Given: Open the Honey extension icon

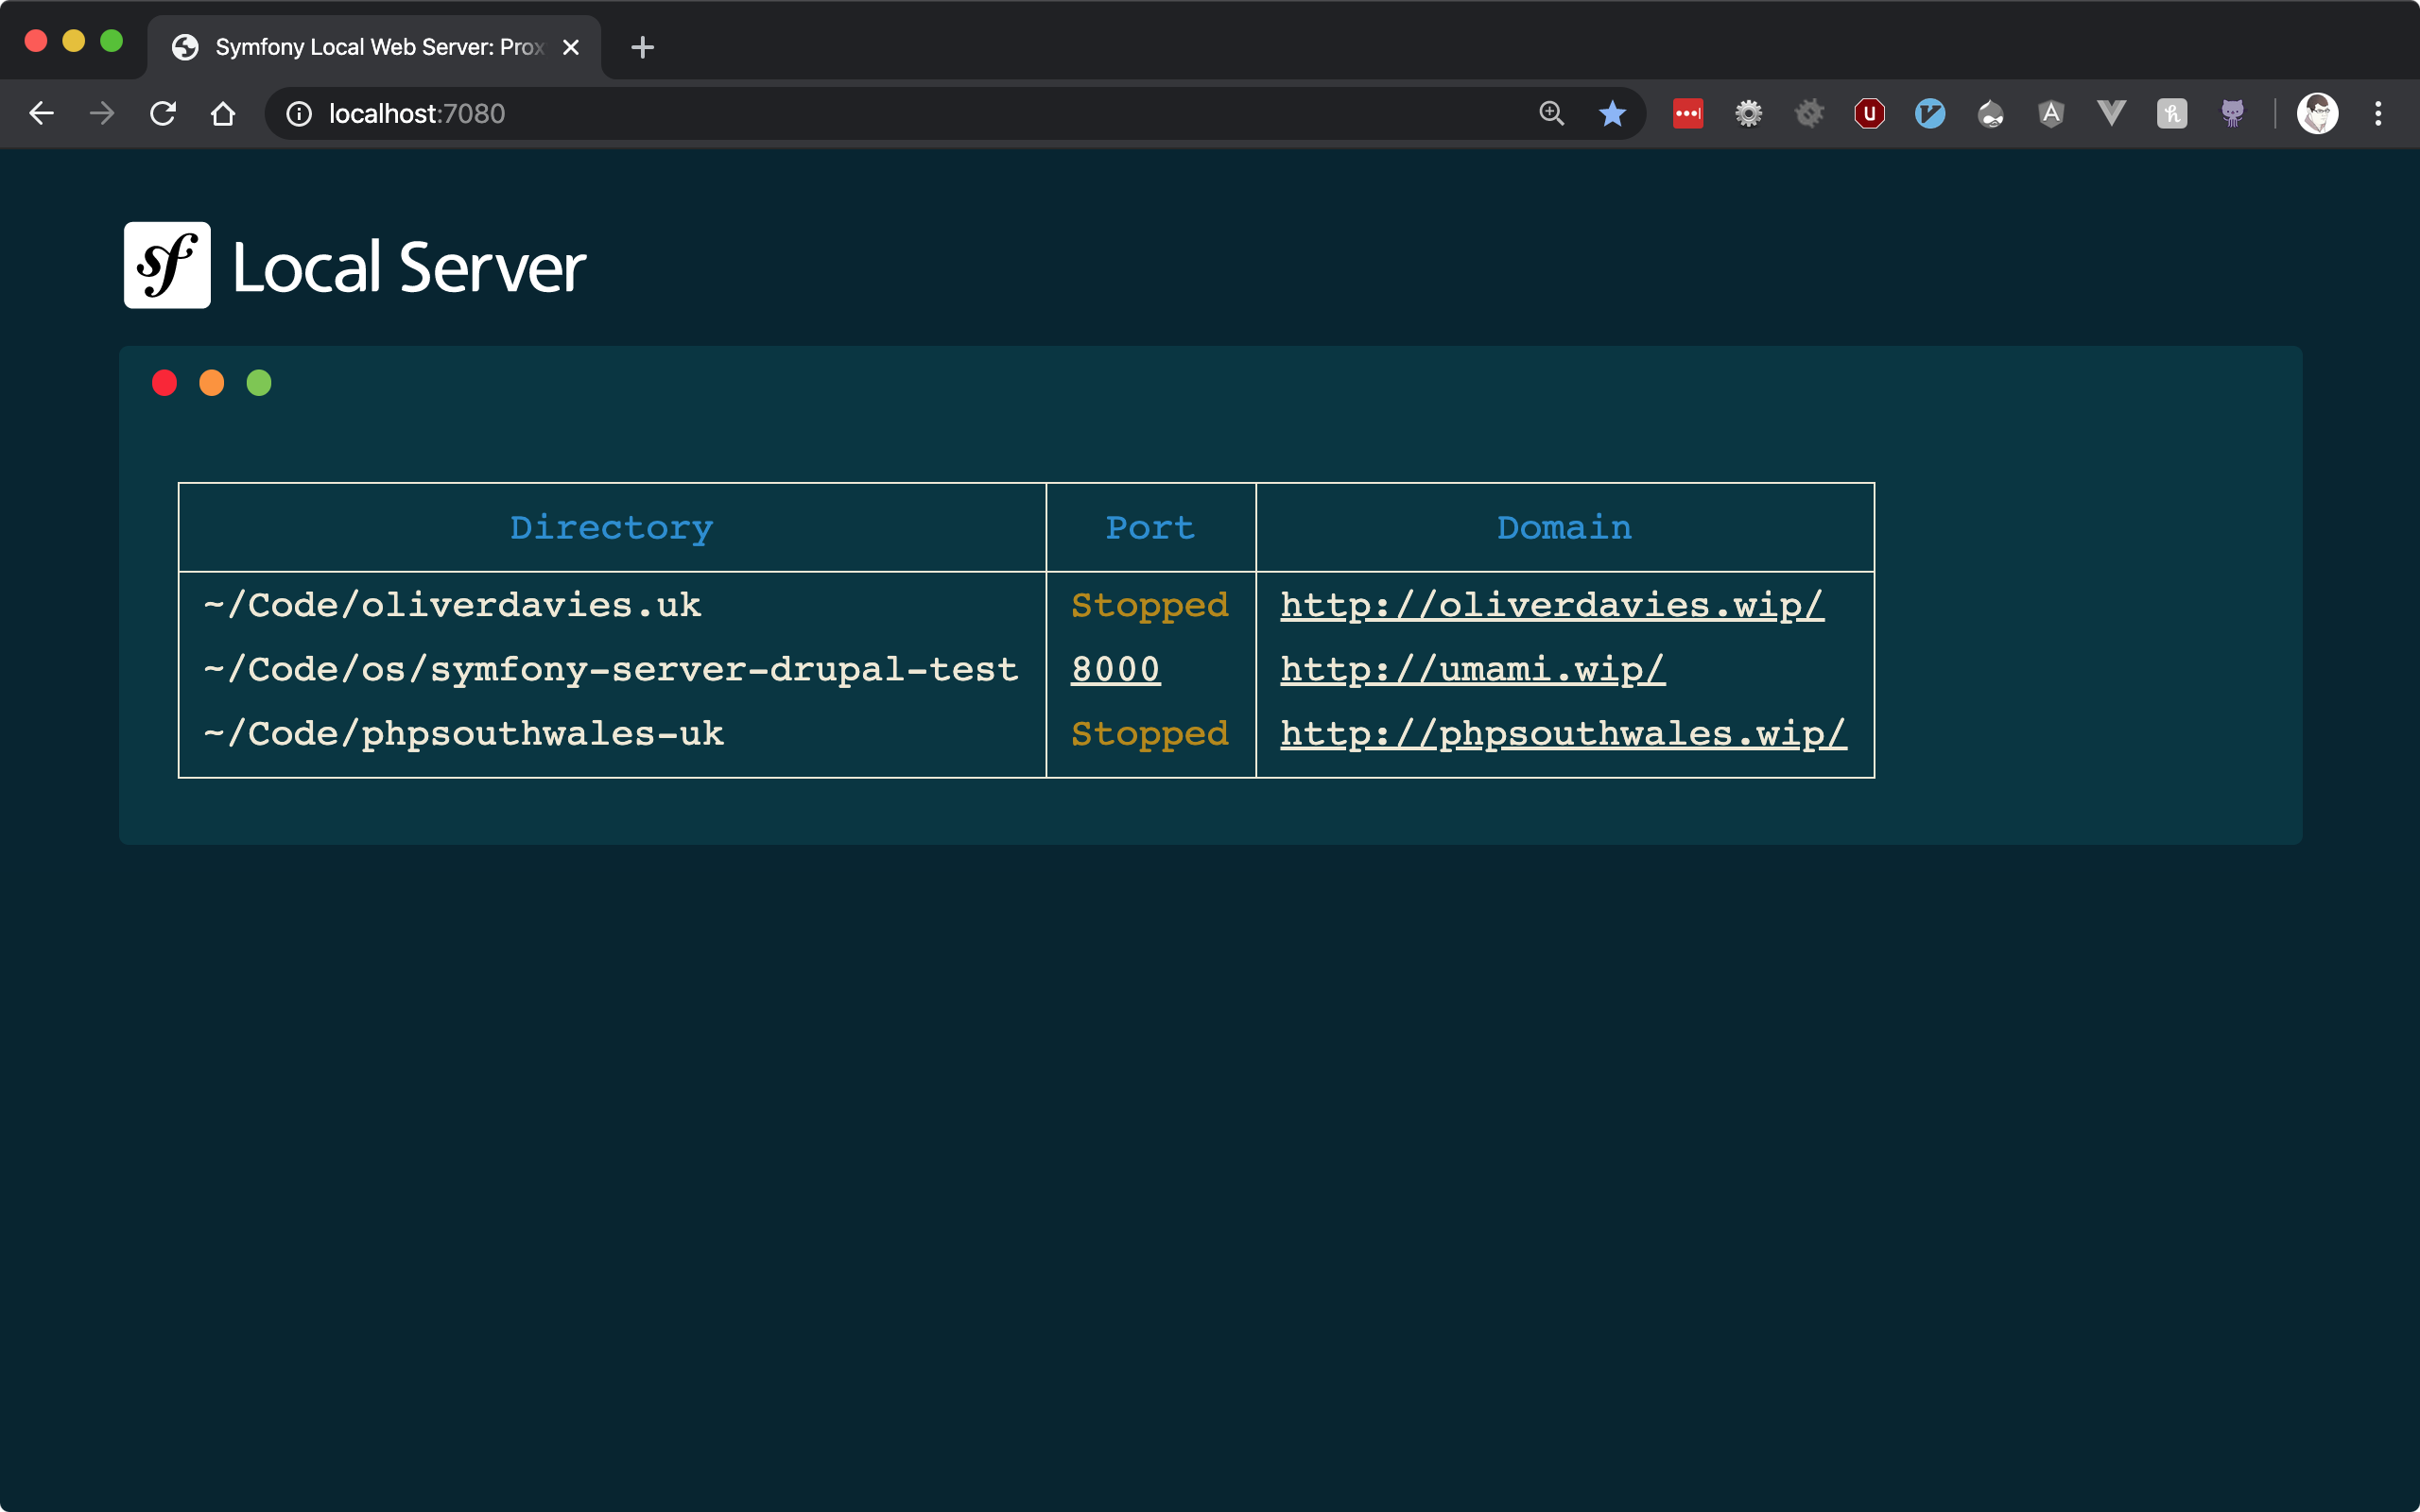Looking at the screenshot, I should [x=2172, y=113].
